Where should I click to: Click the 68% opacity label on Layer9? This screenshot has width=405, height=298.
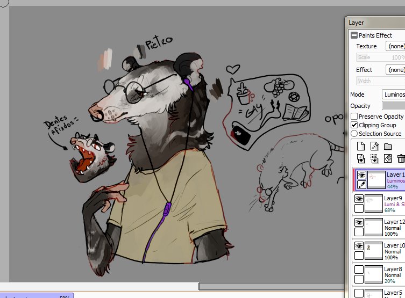pyautogui.click(x=390, y=210)
